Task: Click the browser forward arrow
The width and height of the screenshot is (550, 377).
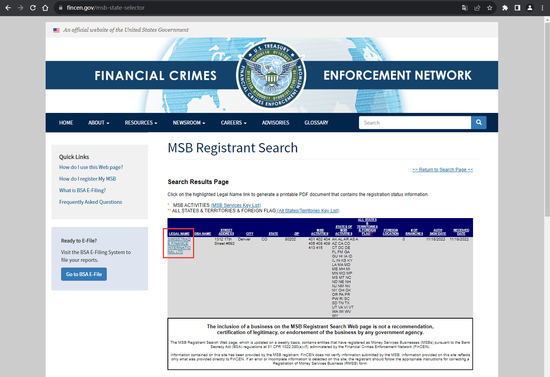Action: pyautogui.click(x=20, y=8)
